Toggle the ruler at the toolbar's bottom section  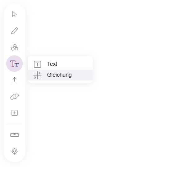click(x=15, y=135)
